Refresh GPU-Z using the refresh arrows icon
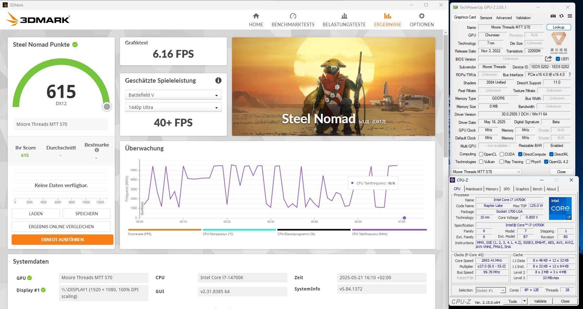The height and width of the screenshot is (309, 583). pyautogui.click(x=561, y=16)
